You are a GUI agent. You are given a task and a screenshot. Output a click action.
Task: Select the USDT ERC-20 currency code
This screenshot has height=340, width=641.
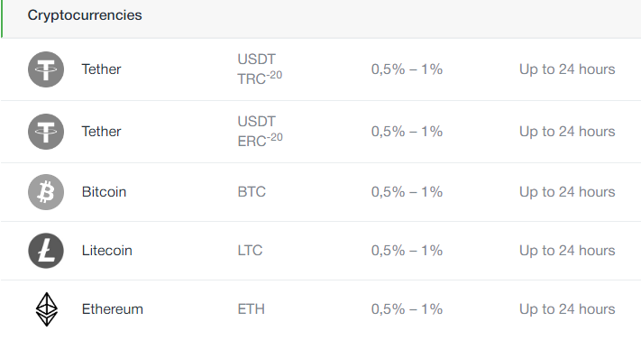coord(260,132)
